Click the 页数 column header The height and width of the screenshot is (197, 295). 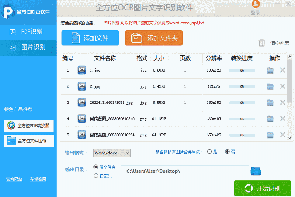185,58
